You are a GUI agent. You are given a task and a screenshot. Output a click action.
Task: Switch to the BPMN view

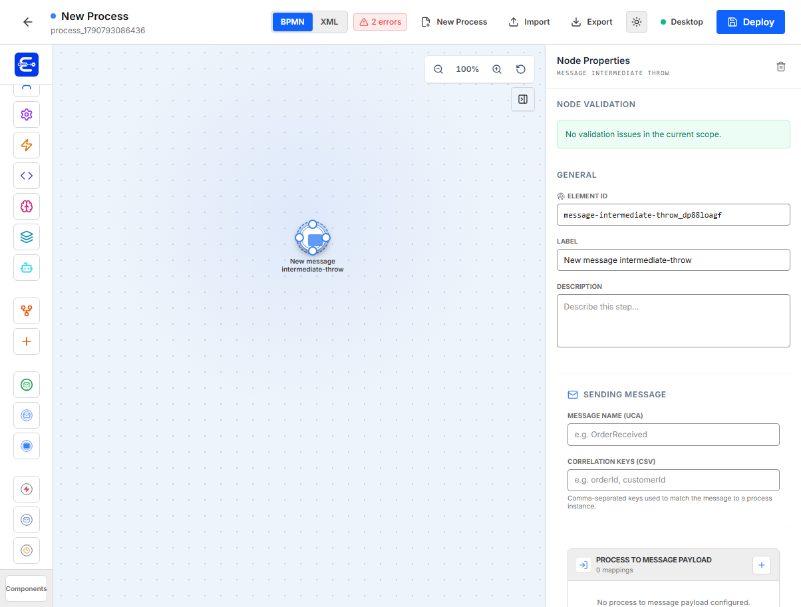(293, 22)
